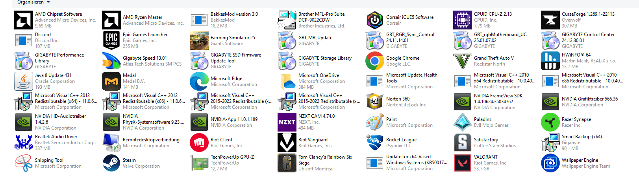Click the '53,7 GB' size under VALORANT
The image size is (639, 192).
click(482, 169)
